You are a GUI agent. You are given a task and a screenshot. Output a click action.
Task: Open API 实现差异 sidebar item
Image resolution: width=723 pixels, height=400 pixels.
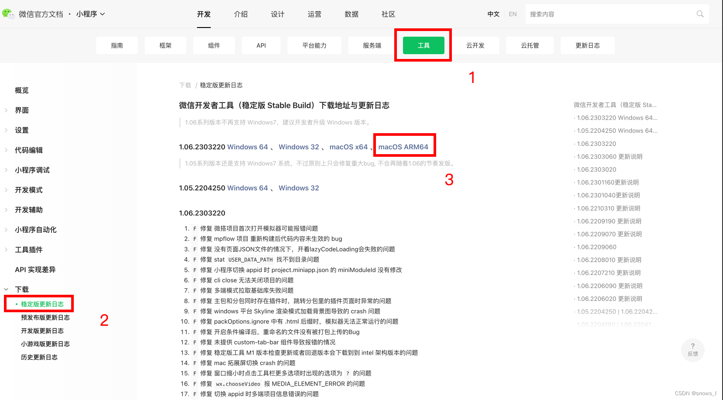point(35,270)
